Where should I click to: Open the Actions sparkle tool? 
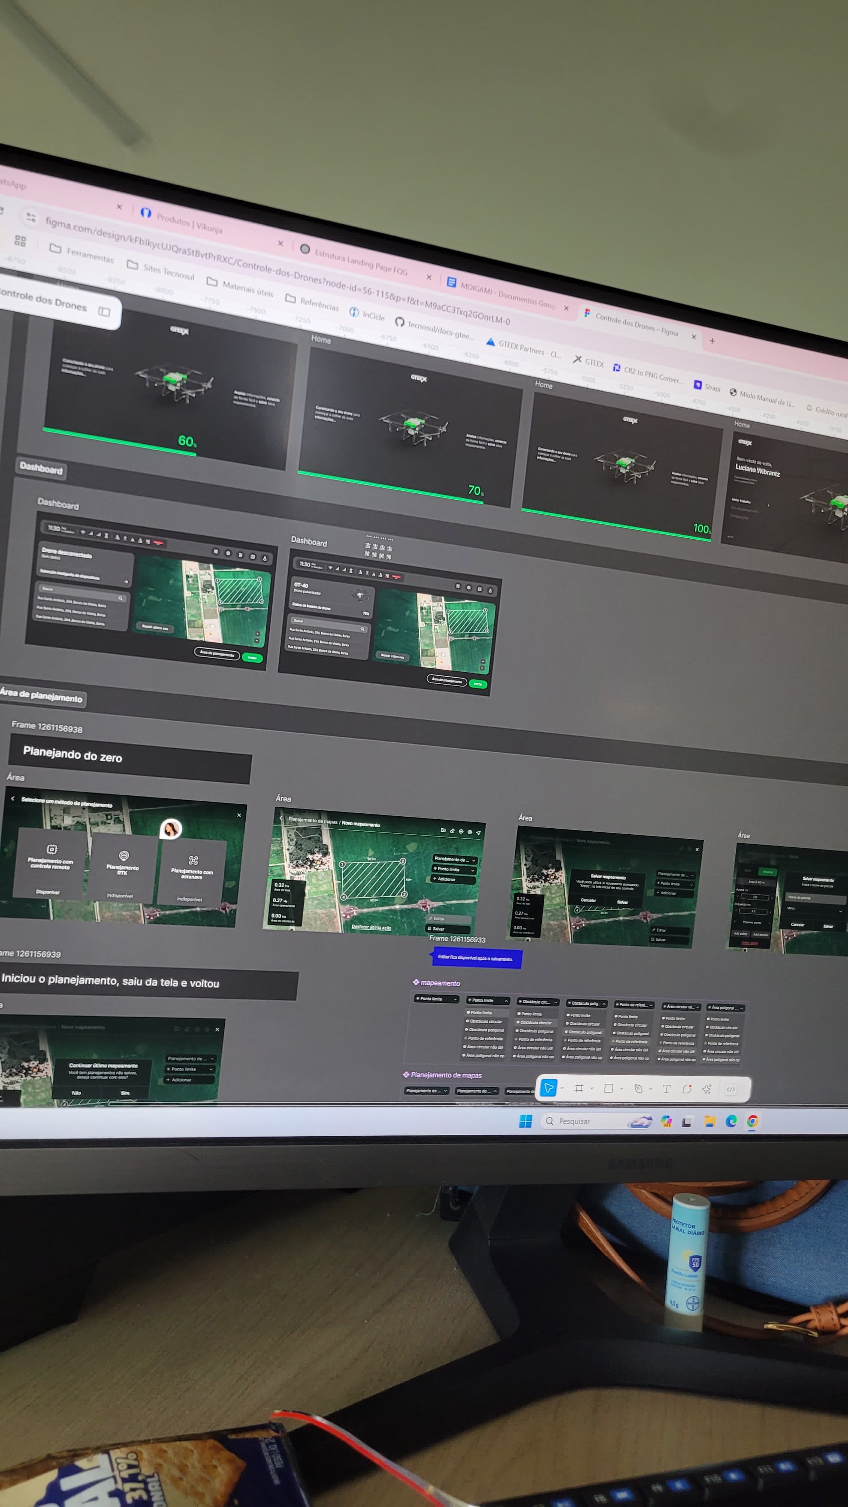click(x=707, y=1089)
